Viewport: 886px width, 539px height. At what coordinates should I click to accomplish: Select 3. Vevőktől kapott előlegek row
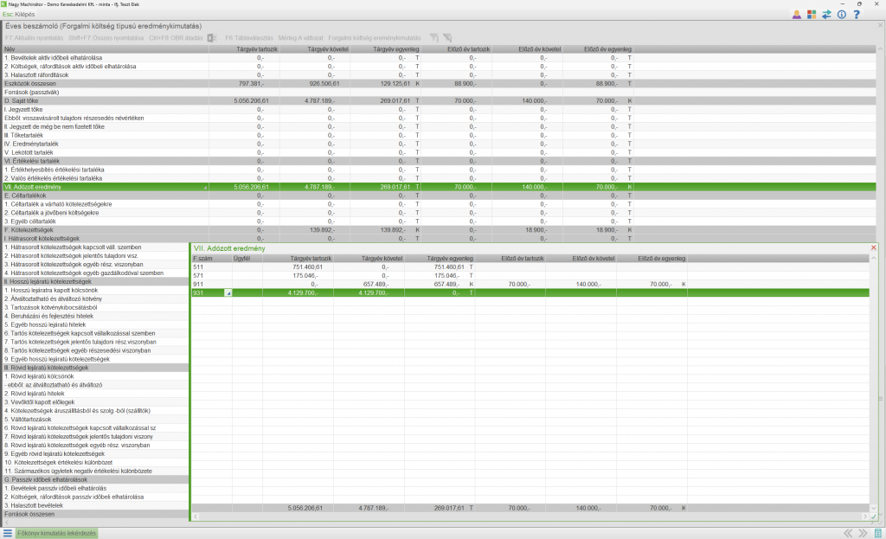click(x=95, y=402)
